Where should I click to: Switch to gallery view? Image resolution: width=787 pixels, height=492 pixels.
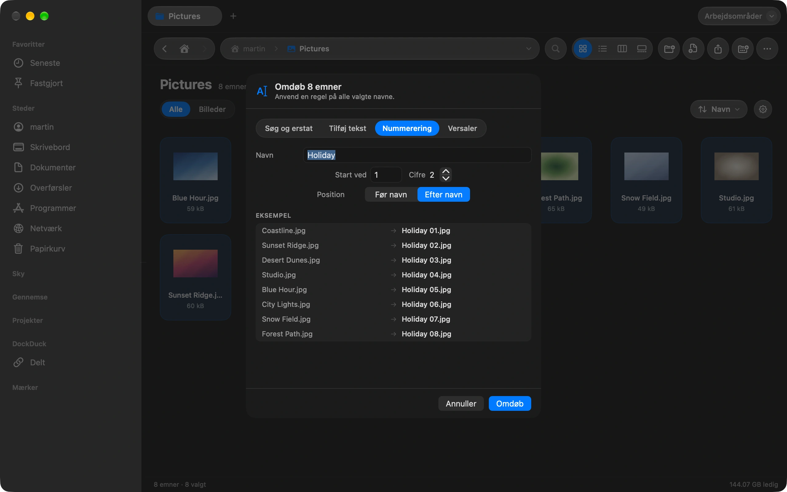coord(642,49)
